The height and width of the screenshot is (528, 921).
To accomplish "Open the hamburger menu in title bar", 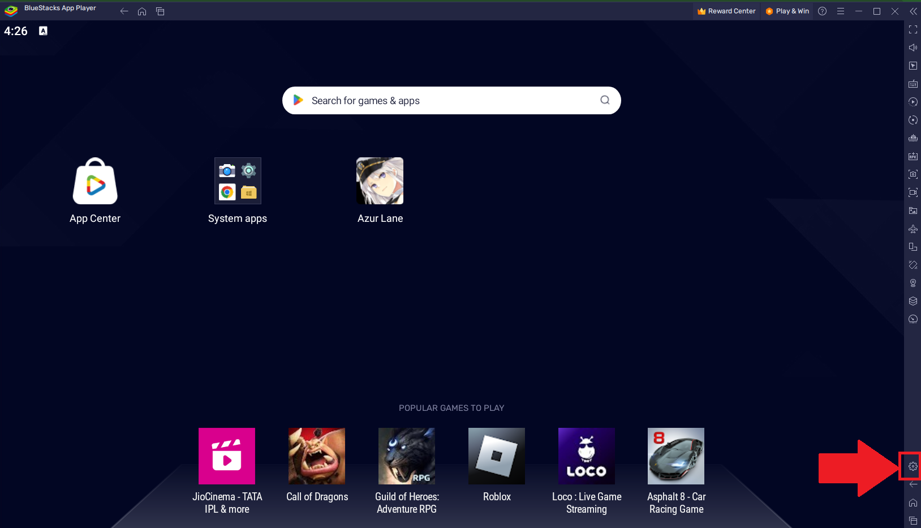I will [841, 11].
